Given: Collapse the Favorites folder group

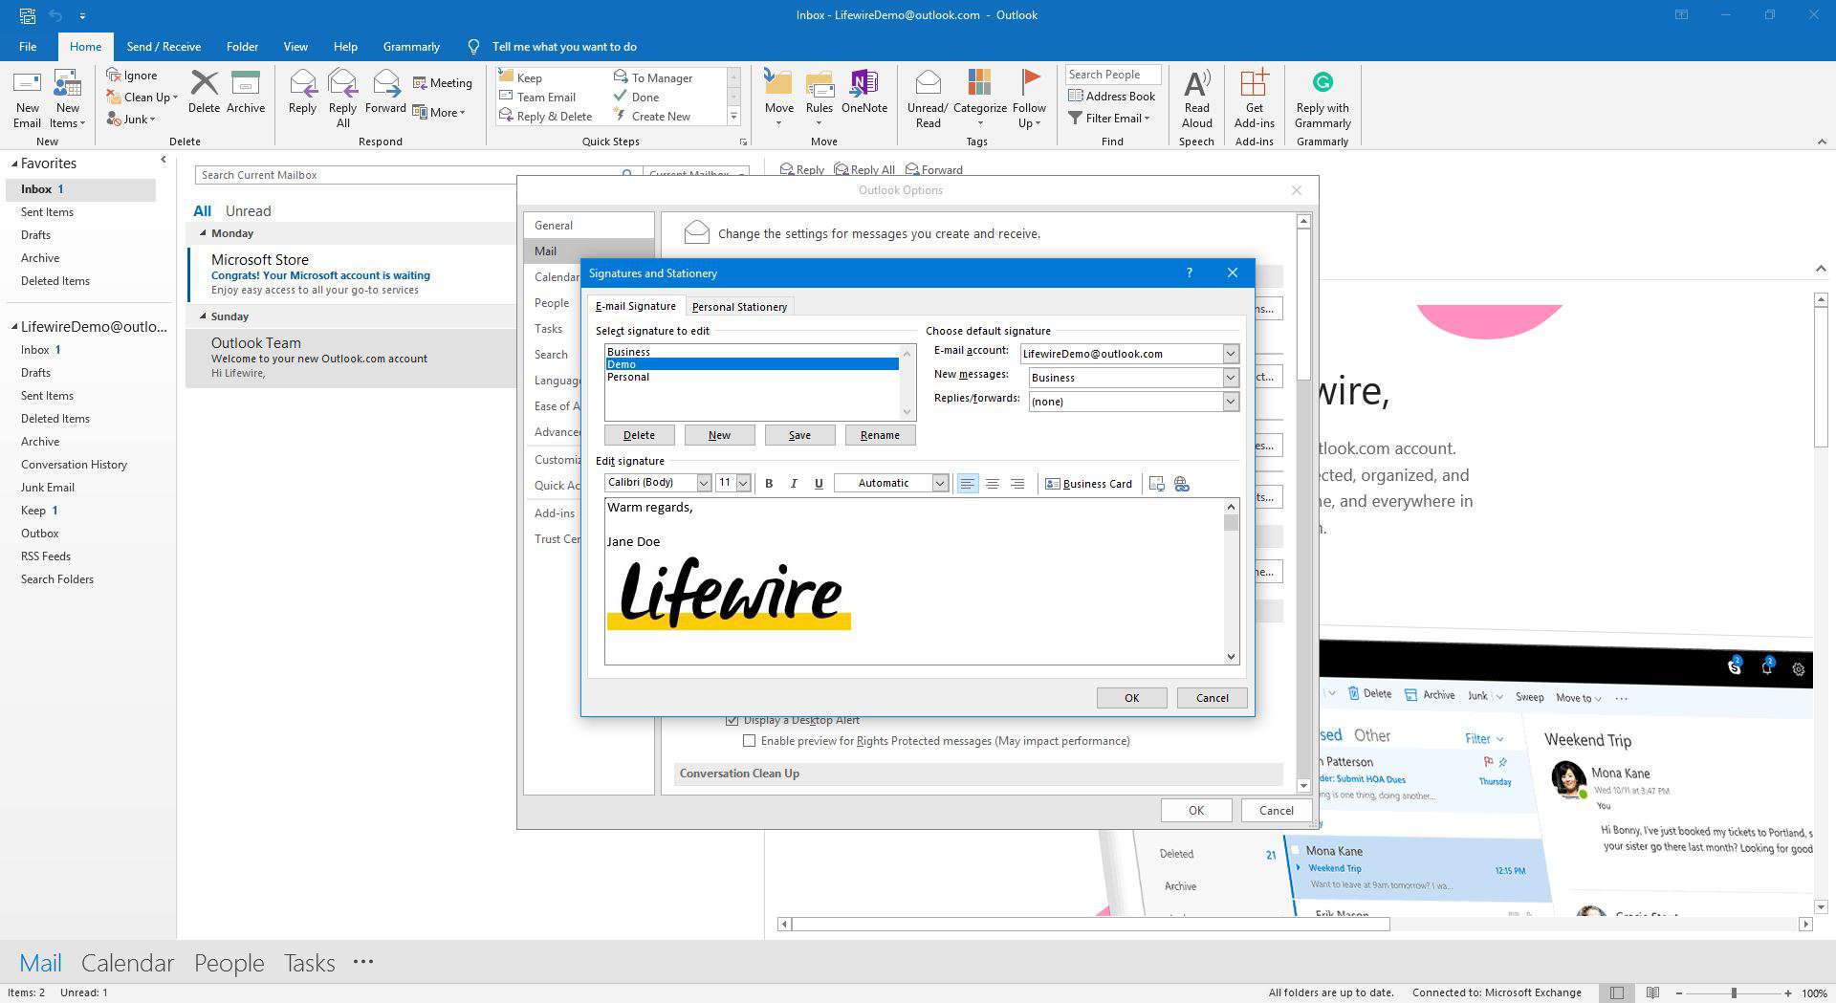Looking at the screenshot, I should click(14, 164).
